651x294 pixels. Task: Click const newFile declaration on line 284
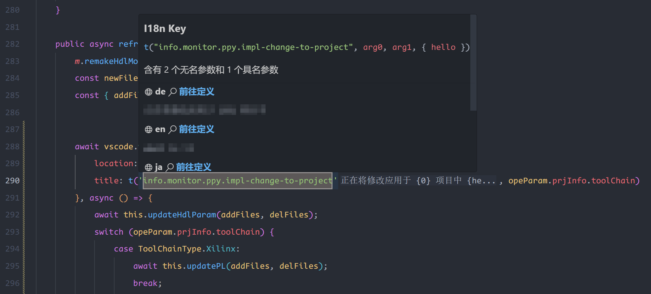coord(106,78)
